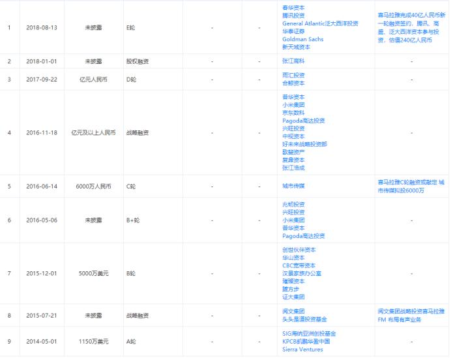Open 小米集团 in the 2016-05-06 row
The image size is (451, 358).
point(293,220)
